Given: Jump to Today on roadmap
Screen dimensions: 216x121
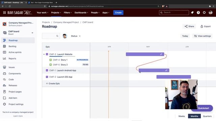Looking at the screenshot, I should (x=185, y=36).
